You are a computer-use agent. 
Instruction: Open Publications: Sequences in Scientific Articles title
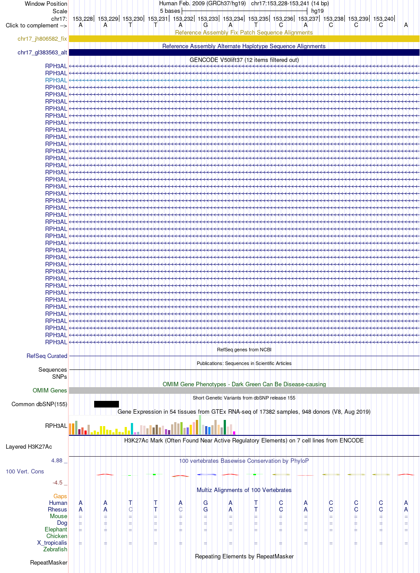click(244, 363)
